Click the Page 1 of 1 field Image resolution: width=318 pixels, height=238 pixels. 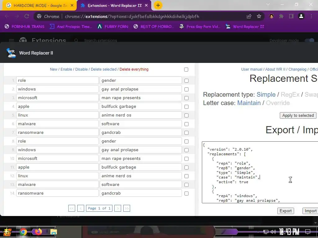coord(99,208)
